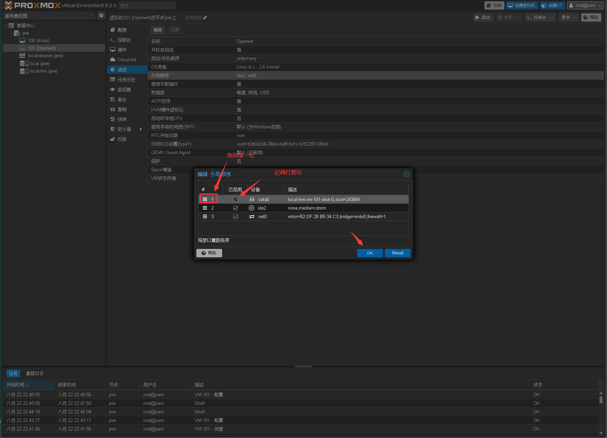Viewport: 607px width, 438px height.
Task: Click OK to confirm boot order
Action: (370, 253)
